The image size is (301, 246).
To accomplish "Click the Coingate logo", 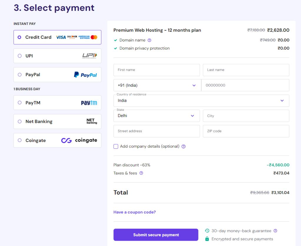I will coord(79,140).
